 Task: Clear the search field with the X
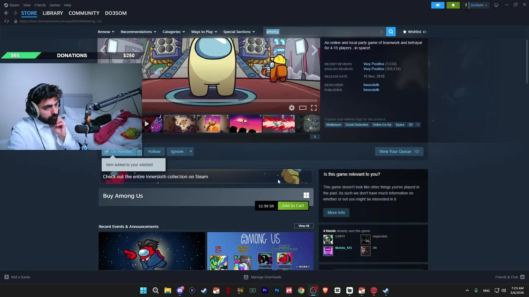click(x=381, y=32)
